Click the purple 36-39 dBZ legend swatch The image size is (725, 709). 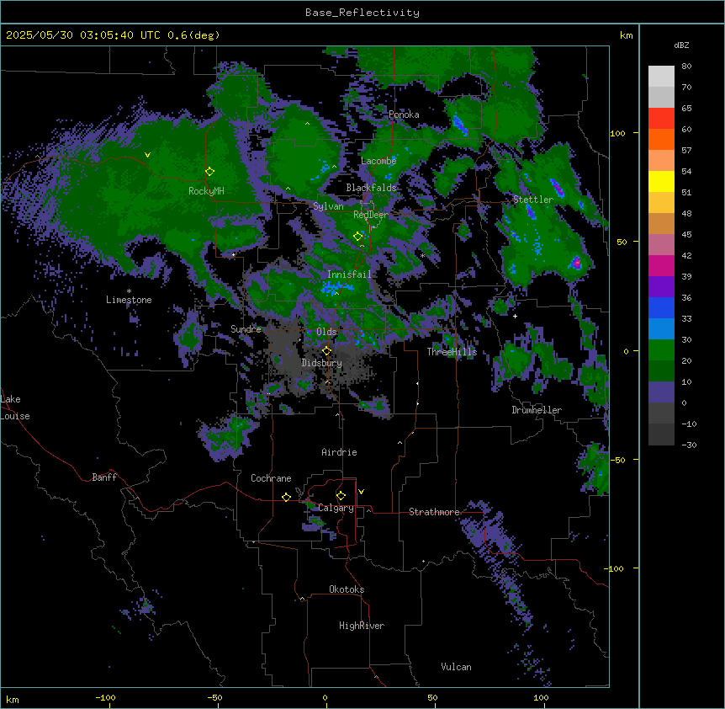coord(661,287)
